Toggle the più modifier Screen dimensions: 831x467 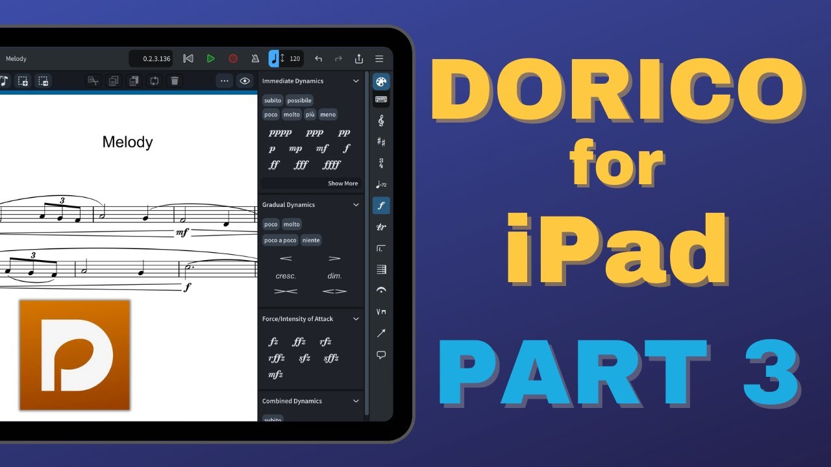coord(310,115)
